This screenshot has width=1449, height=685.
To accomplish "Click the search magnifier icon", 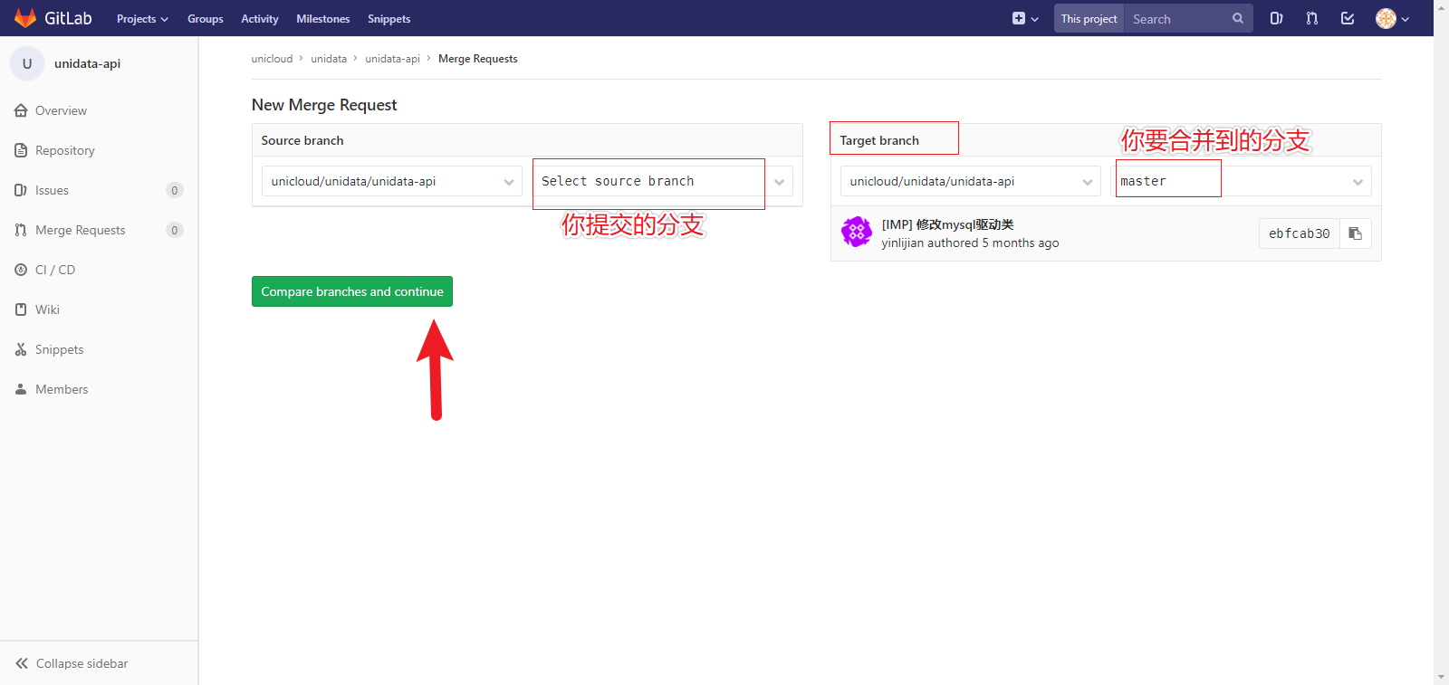I will click(1238, 18).
